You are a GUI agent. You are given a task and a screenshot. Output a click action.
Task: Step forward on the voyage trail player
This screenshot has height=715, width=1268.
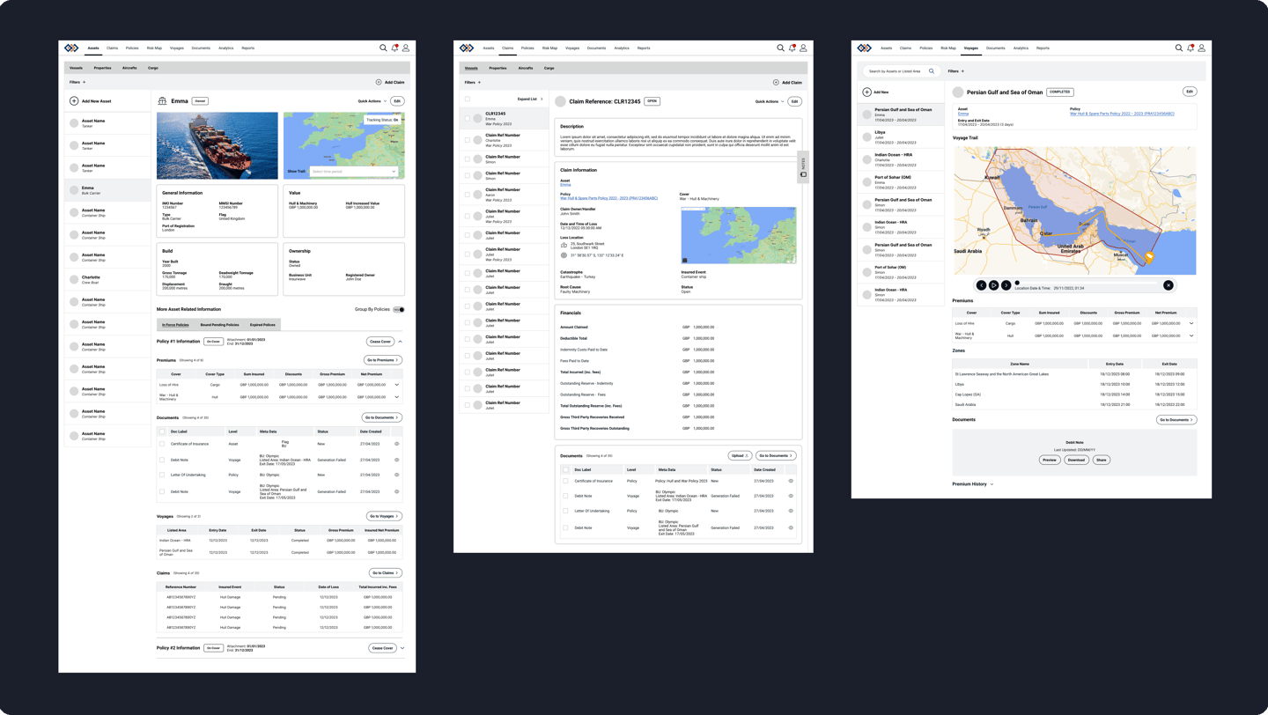pos(1006,285)
